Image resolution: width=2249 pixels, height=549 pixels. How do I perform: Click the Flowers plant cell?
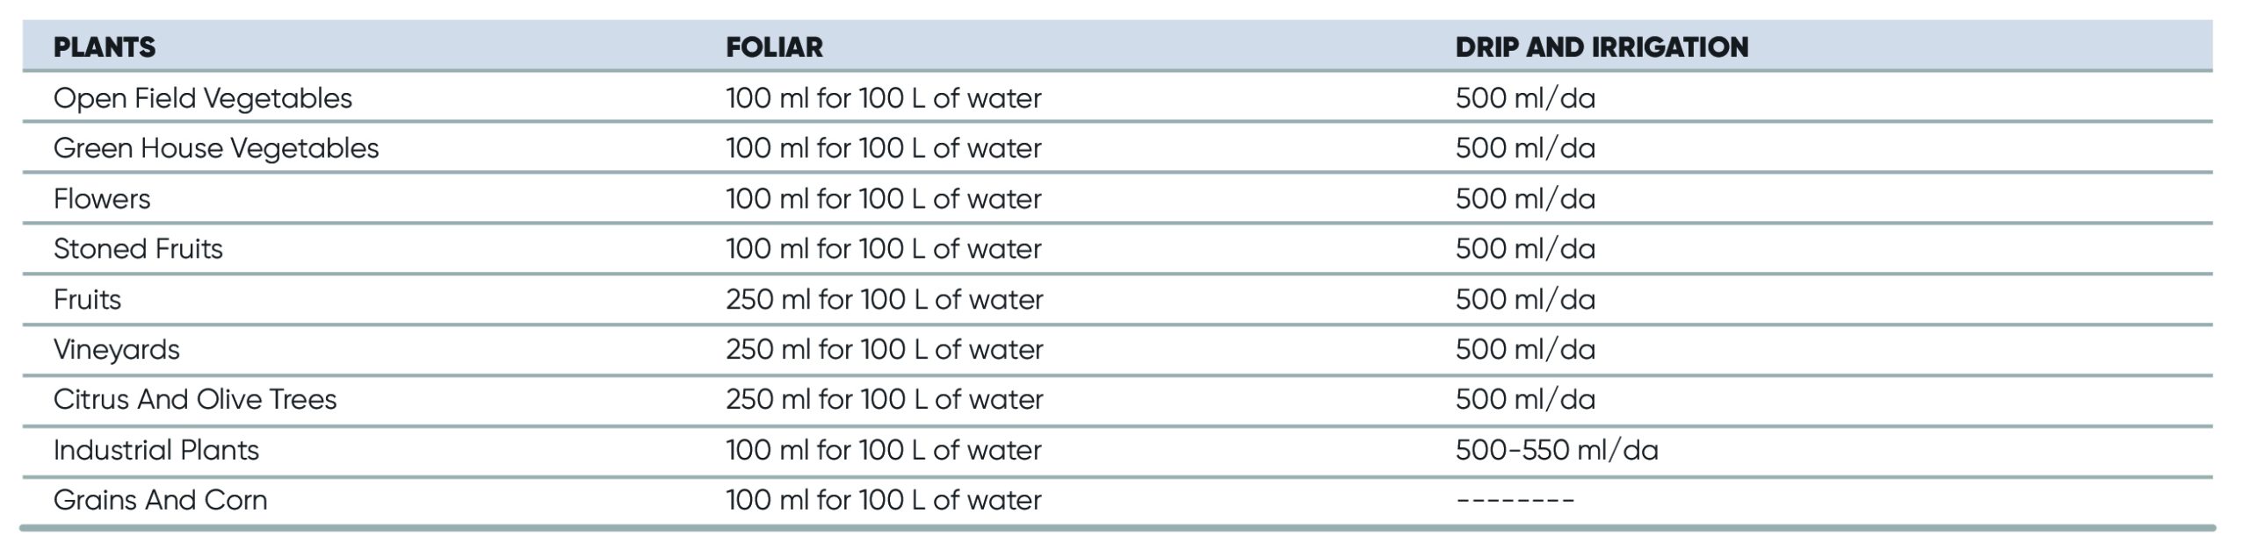click(x=102, y=199)
